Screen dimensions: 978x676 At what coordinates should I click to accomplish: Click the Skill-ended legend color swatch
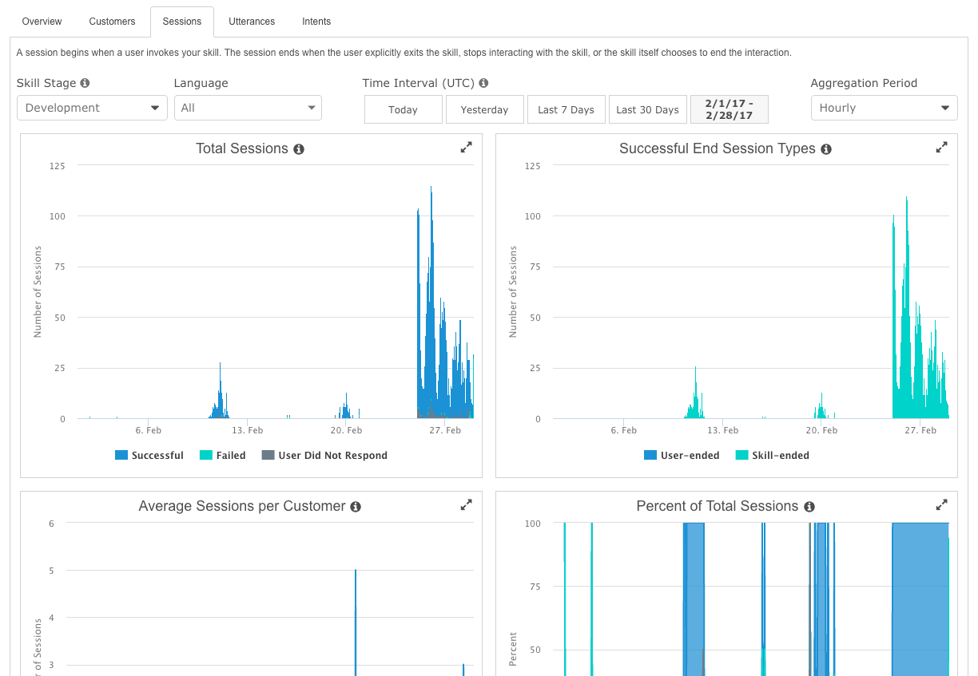(741, 456)
